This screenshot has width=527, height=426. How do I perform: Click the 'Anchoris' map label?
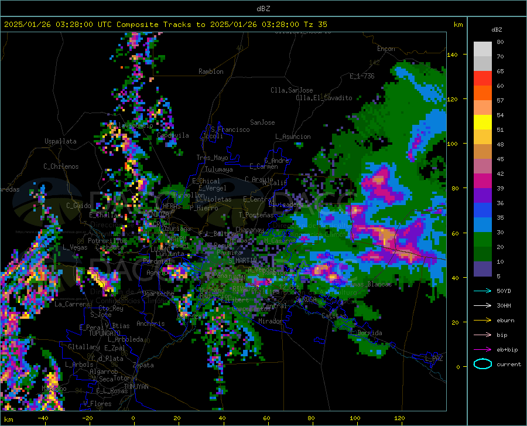(x=150, y=323)
